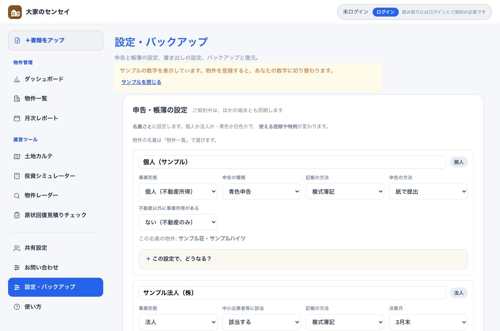500x331 pixels.
Task: Click the サンプル荘・サンプルハイツ property text
Action: (x=212, y=239)
